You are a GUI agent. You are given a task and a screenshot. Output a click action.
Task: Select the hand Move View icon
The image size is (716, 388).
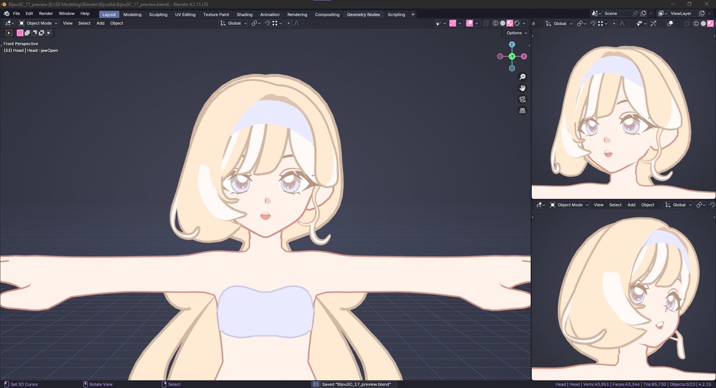click(523, 88)
